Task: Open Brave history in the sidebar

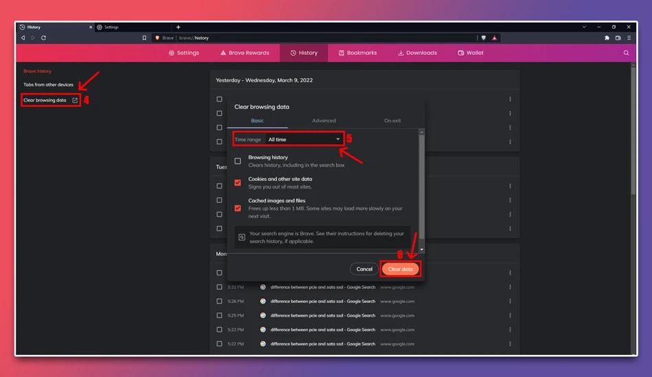Action: (38, 71)
